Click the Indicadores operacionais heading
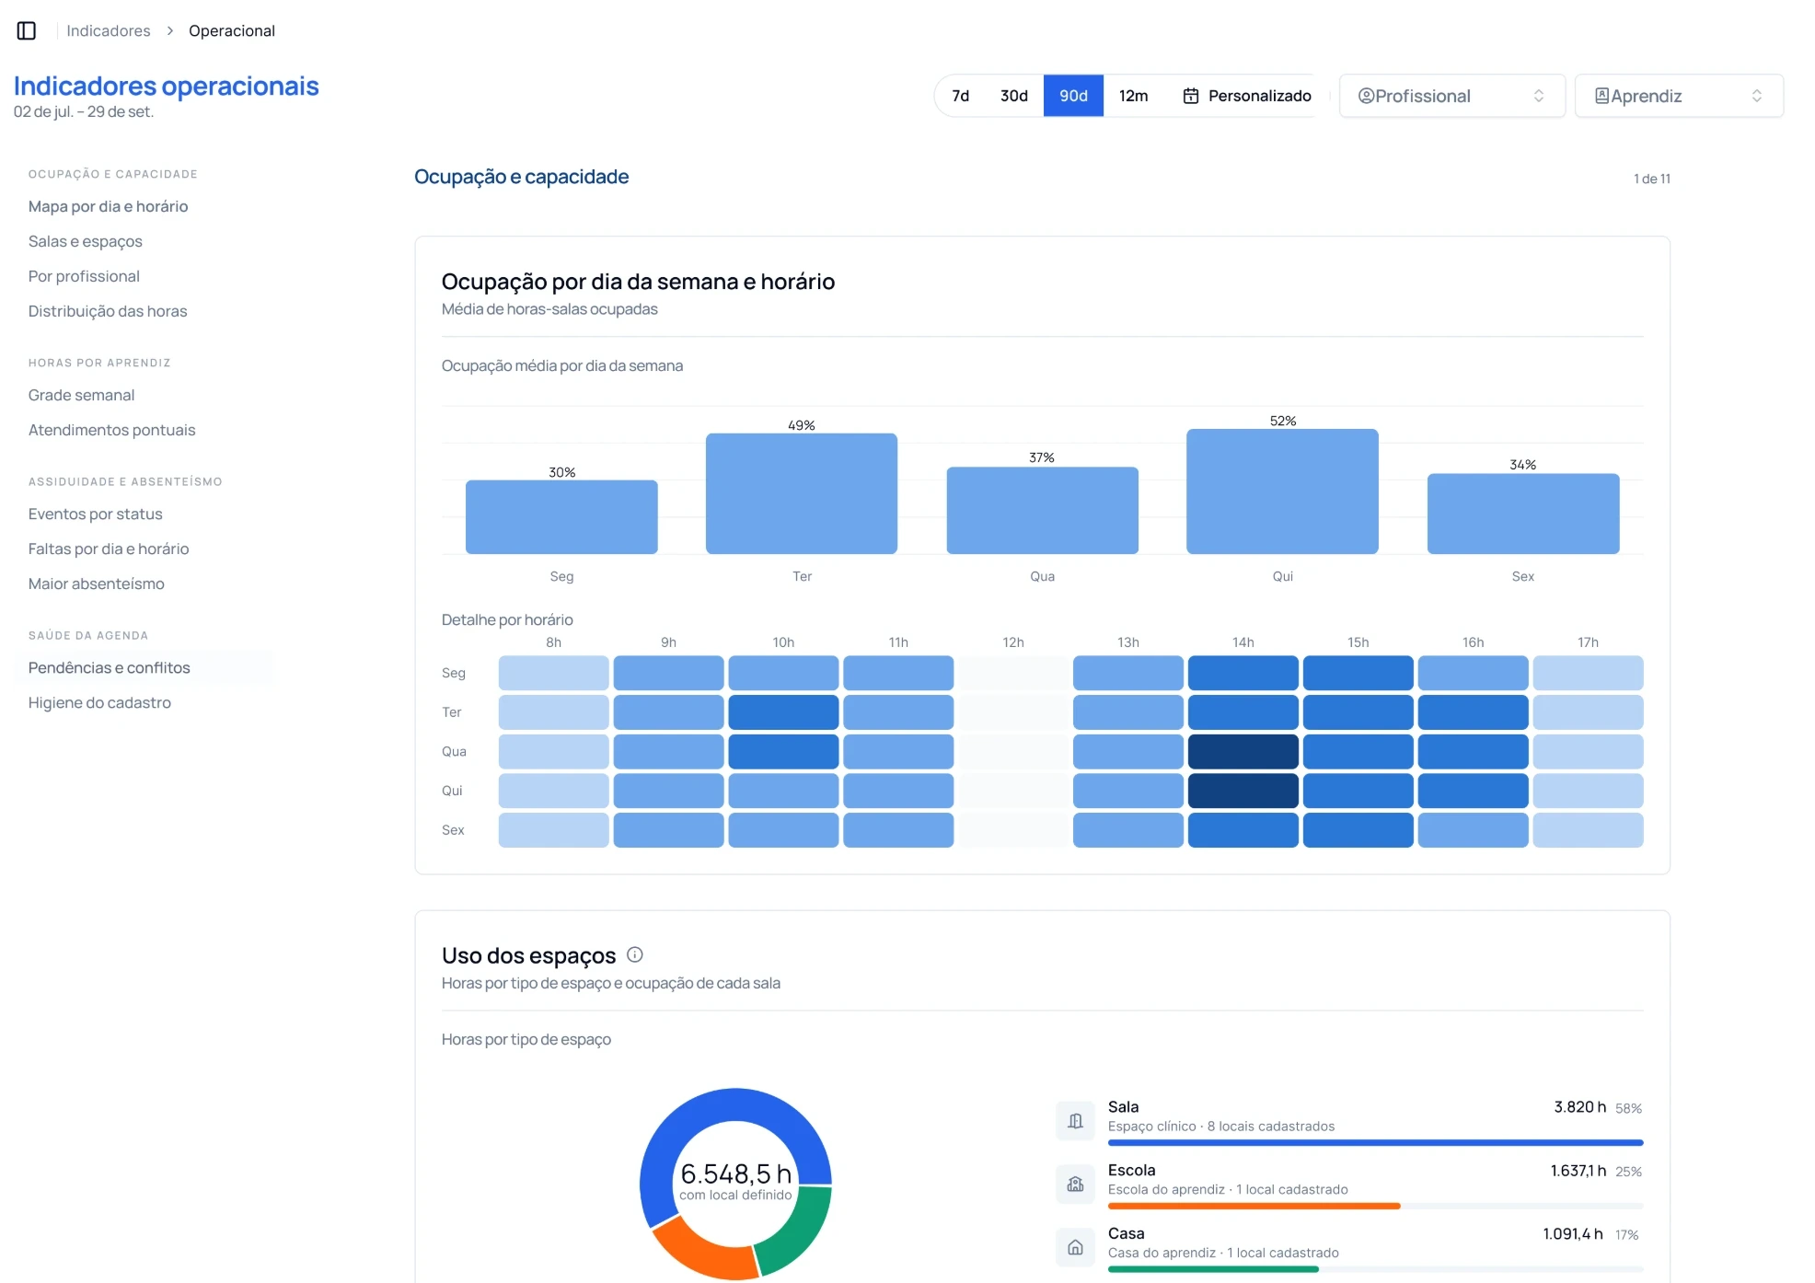 166,86
